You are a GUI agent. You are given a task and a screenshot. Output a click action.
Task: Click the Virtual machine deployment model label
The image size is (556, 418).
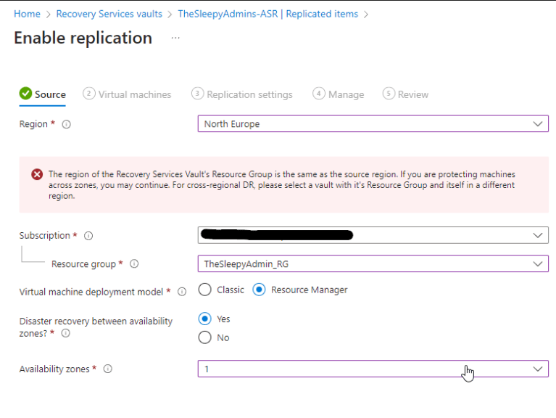91,292
